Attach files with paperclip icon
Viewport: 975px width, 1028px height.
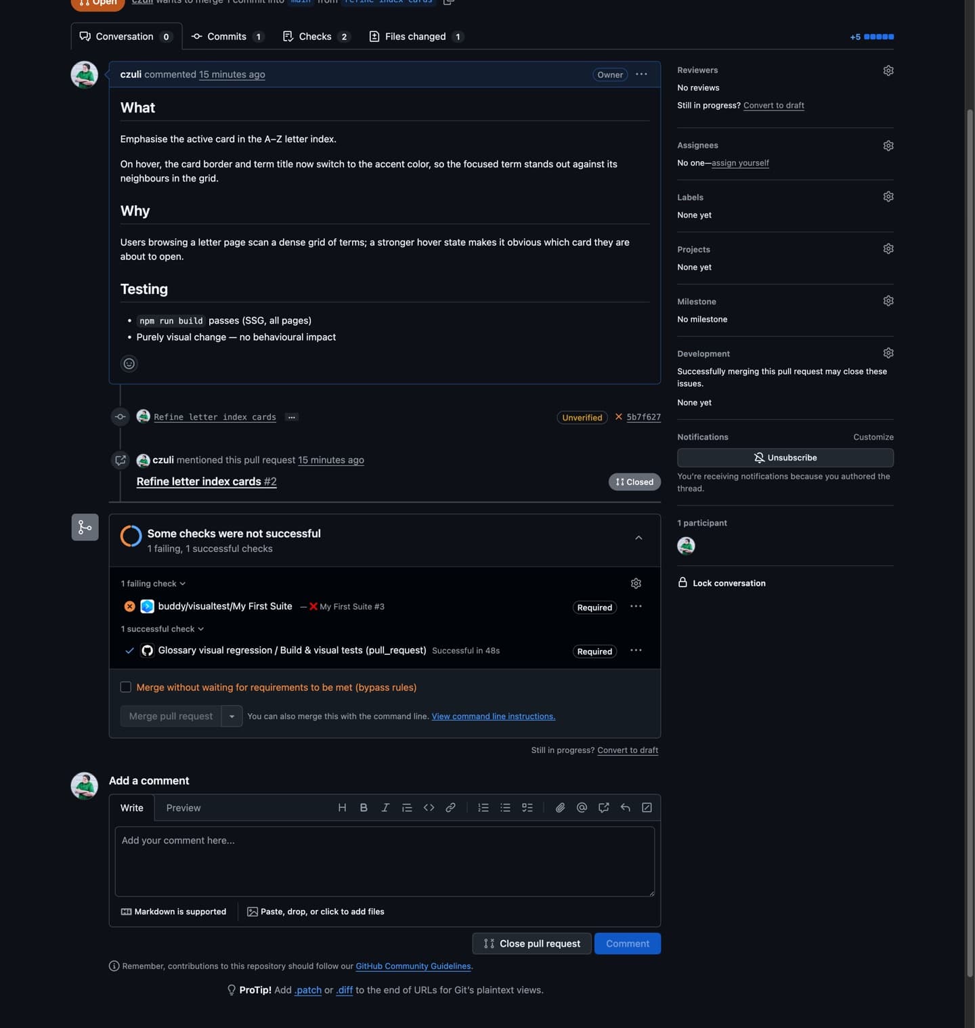(560, 807)
